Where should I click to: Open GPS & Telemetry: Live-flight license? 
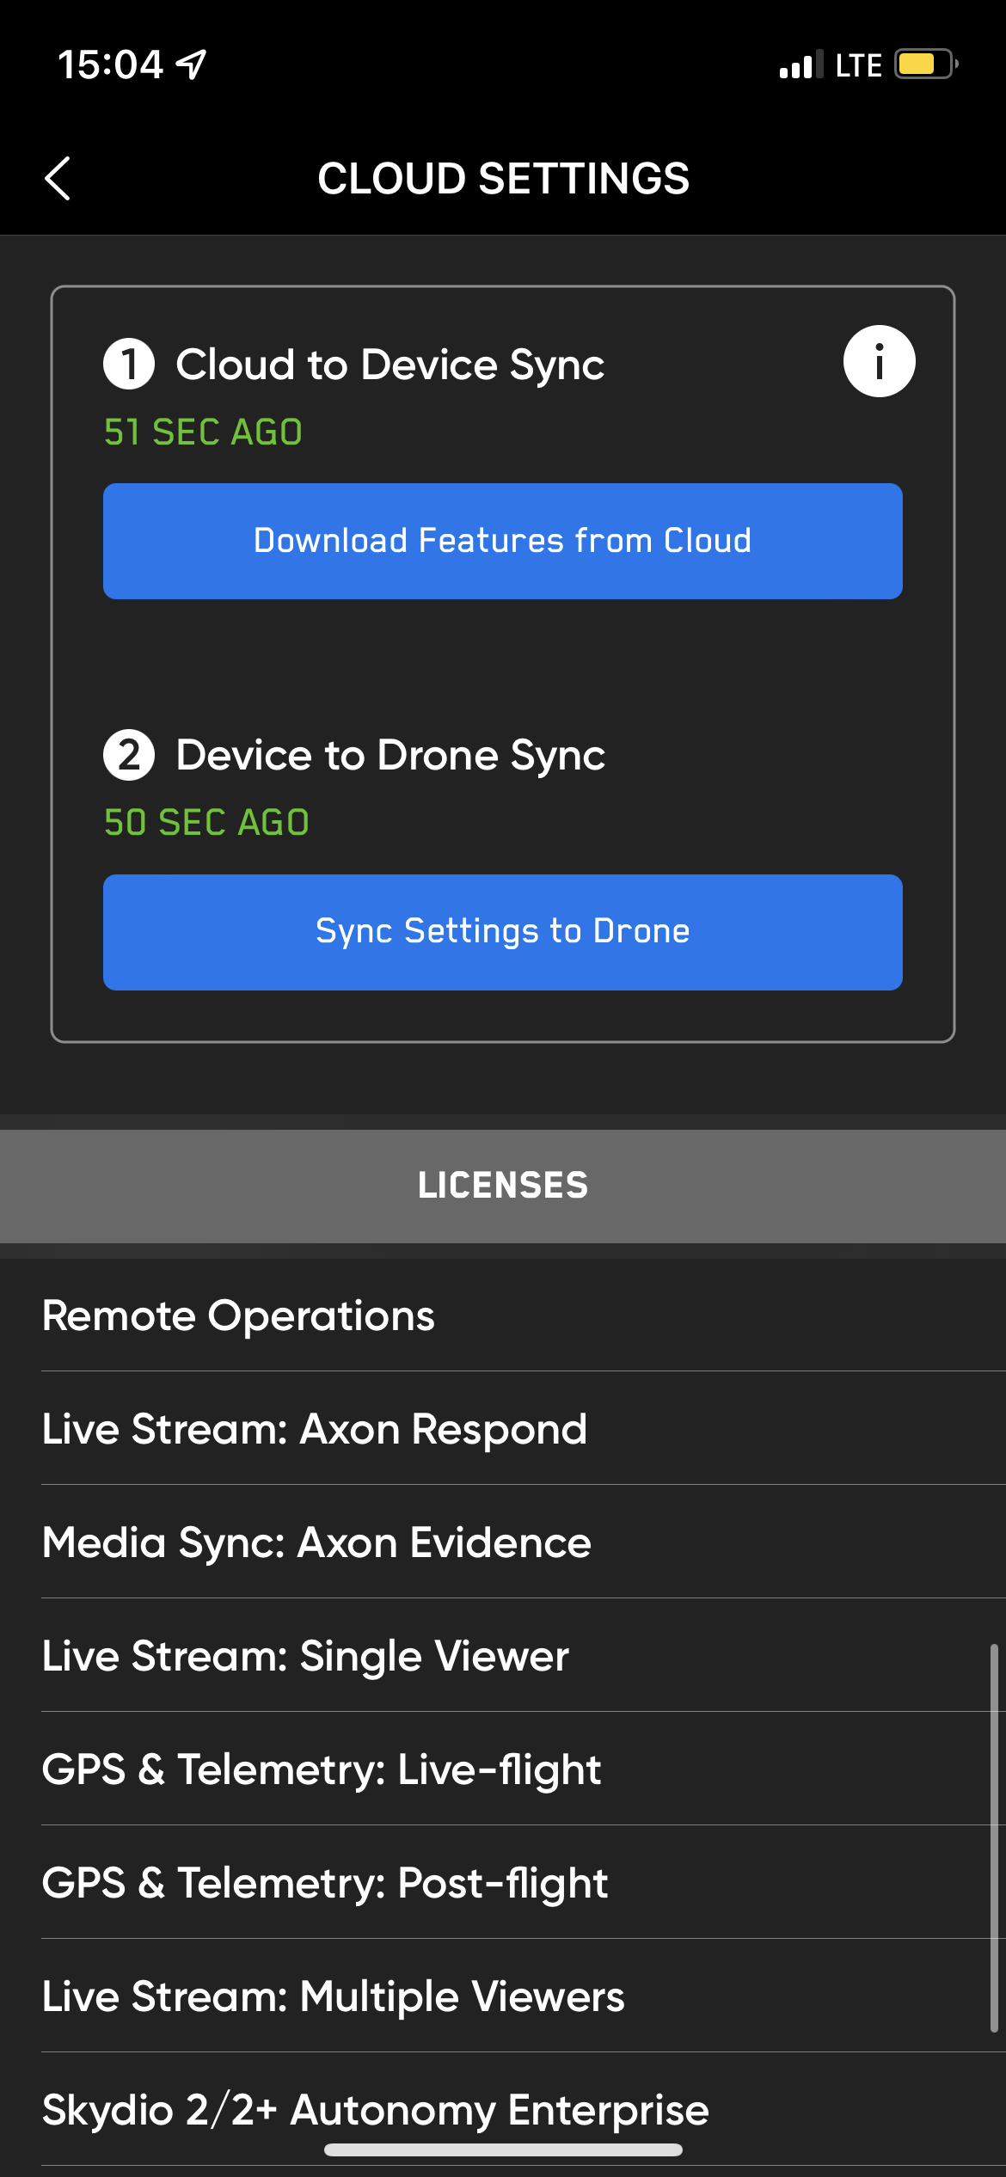(322, 1769)
